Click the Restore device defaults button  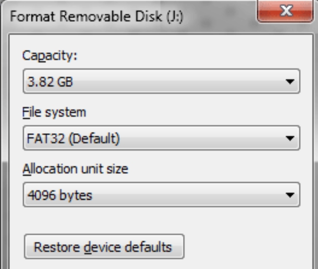click(104, 247)
